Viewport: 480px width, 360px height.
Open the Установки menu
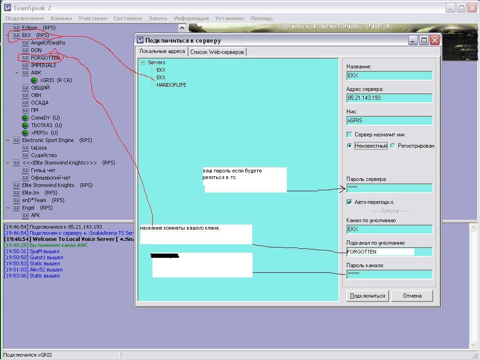click(230, 18)
